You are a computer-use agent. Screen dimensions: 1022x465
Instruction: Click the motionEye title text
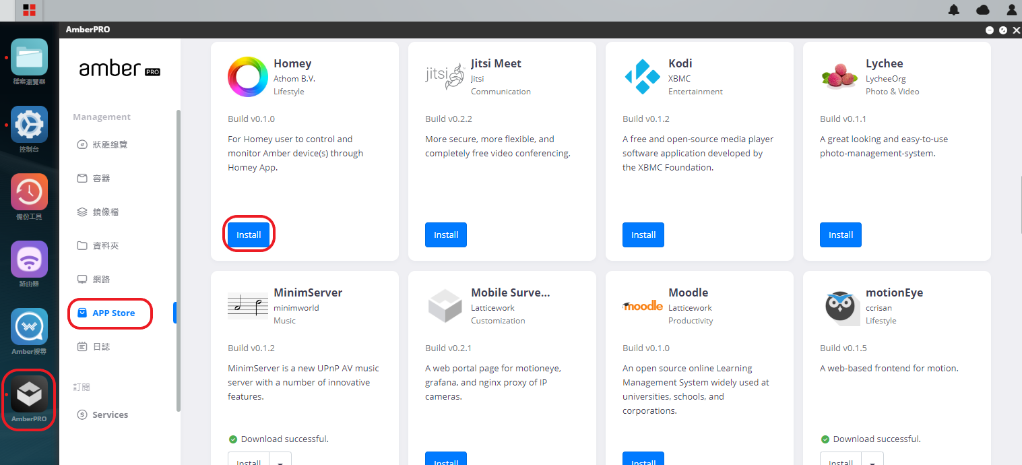pyautogui.click(x=894, y=292)
